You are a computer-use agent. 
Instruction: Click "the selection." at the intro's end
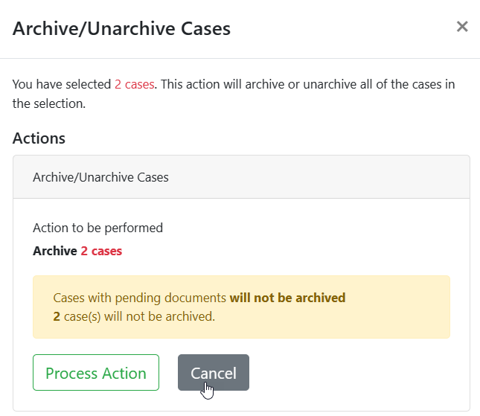(x=49, y=103)
